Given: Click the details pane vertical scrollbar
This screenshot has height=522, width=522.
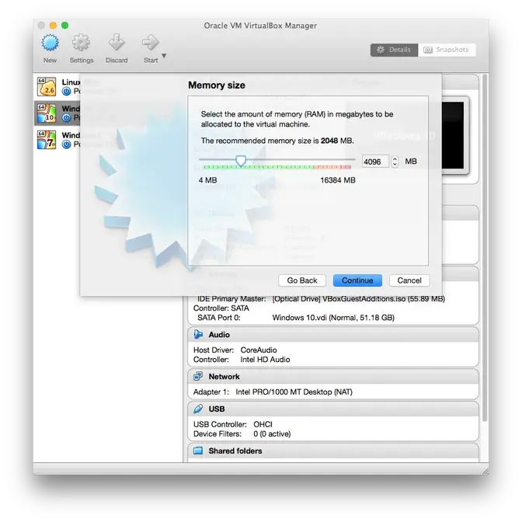Looking at the screenshot, I should tap(485, 248).
